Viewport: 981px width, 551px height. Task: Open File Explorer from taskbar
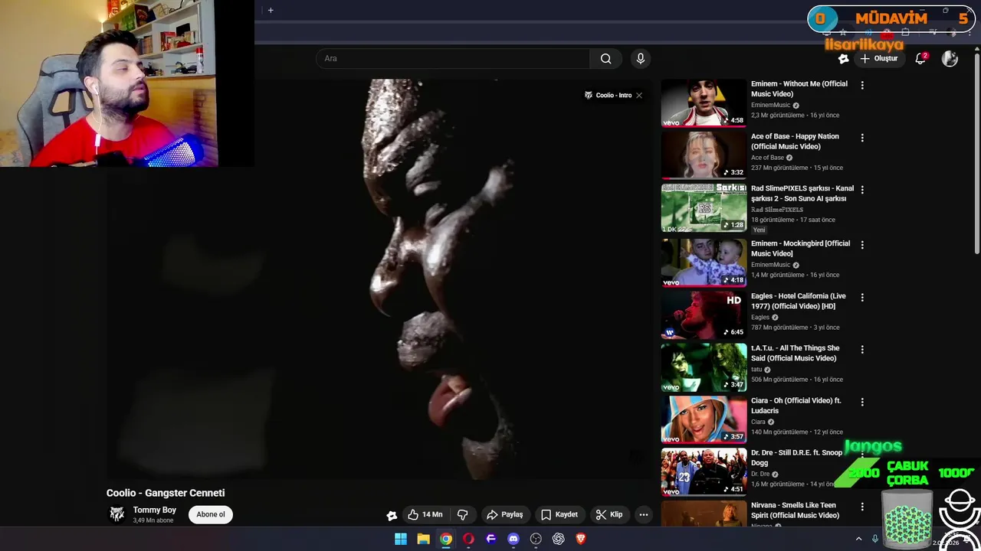pos(423,539)
